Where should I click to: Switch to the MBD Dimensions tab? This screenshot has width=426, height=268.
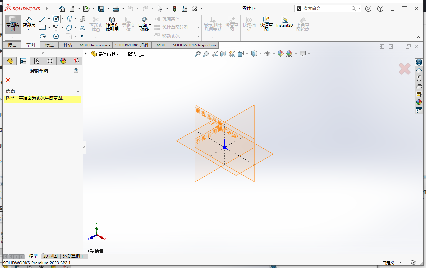95,45
